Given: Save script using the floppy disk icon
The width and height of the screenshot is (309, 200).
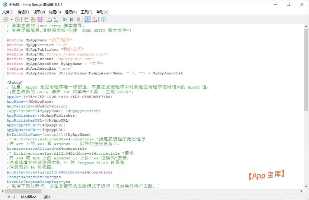Looking at the screenshot, I should point(40,19).
